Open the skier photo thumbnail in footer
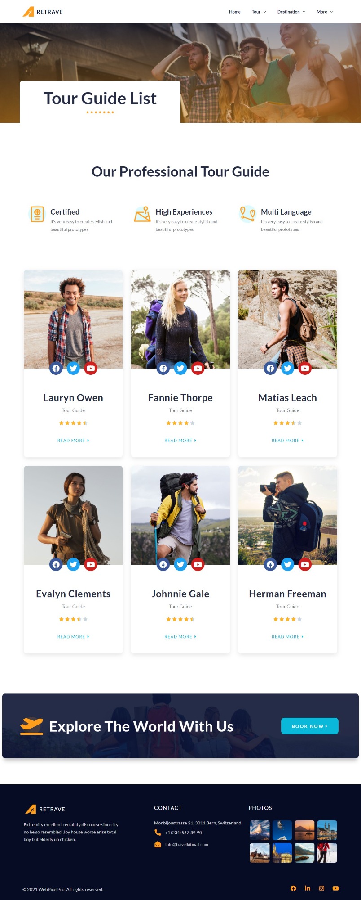Image resolution: width=361 pixels, height=900 pixels. (327, 853)
